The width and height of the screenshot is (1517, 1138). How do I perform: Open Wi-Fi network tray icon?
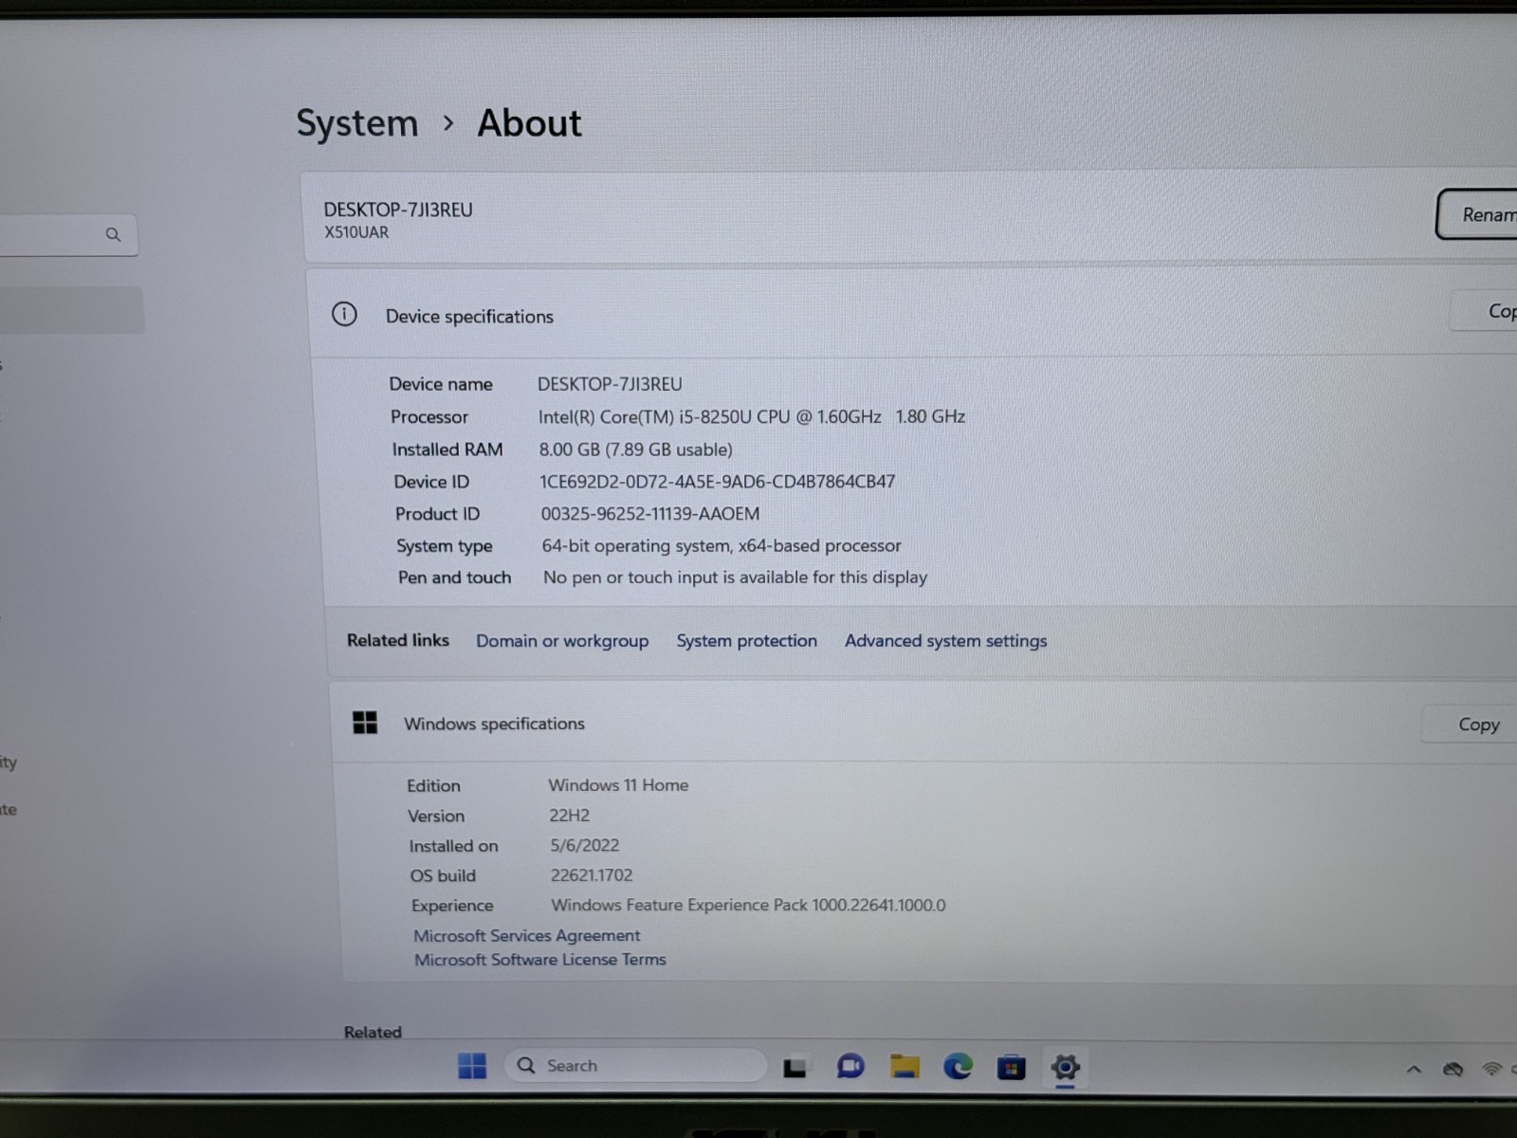[x=1491, y=1069]
